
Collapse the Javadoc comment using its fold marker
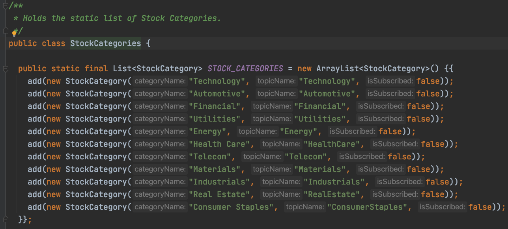(x=5, y=5)
